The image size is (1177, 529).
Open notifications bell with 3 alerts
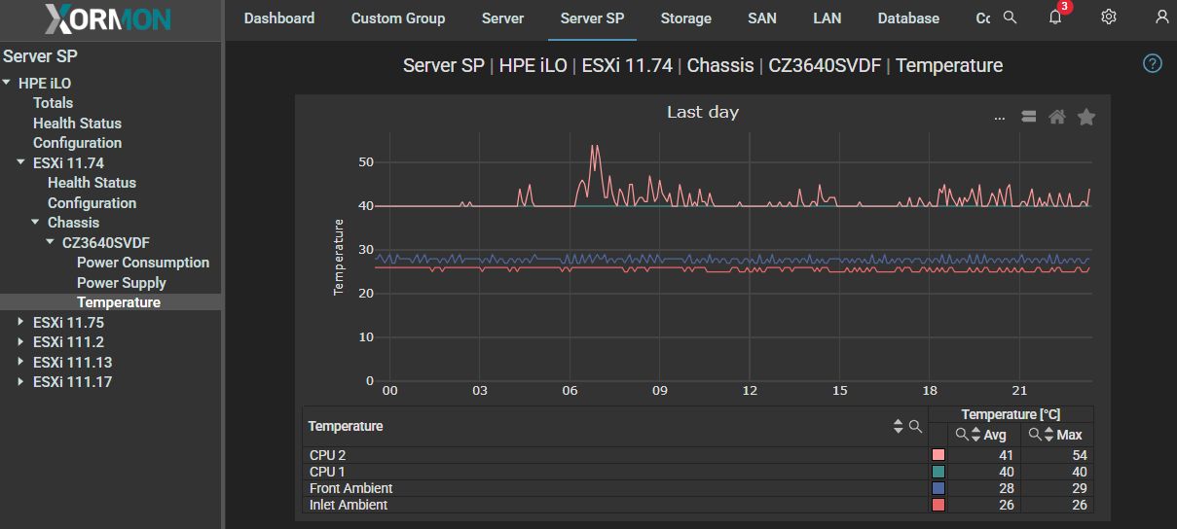coord(1055,18)
